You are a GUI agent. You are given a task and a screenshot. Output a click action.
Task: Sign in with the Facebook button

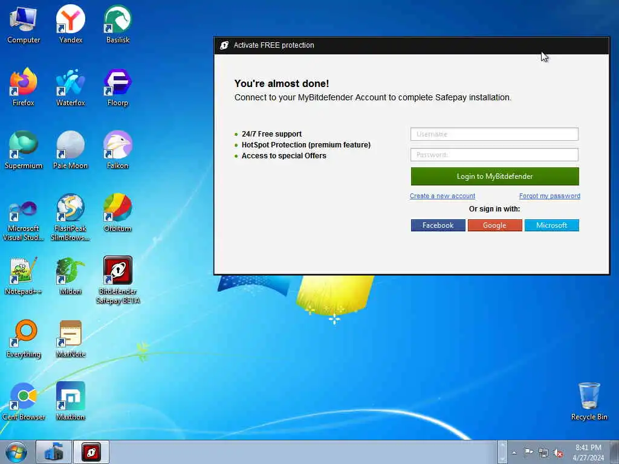click(438, 225)
